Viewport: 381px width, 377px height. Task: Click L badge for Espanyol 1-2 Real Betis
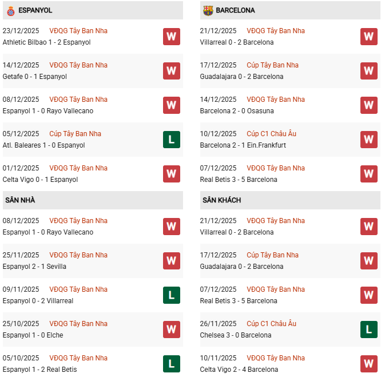[171, 364]
